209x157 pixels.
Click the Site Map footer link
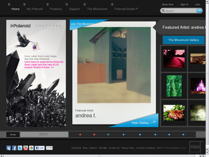pyautogui.click(x=103, y=148)
